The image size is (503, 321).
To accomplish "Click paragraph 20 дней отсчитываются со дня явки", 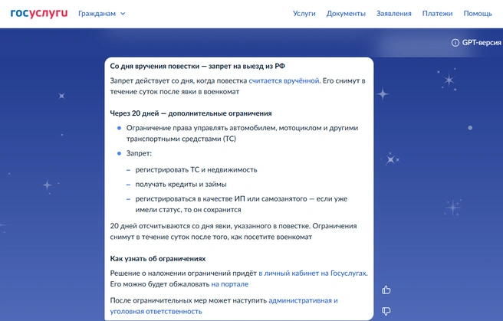I will 233,231.
